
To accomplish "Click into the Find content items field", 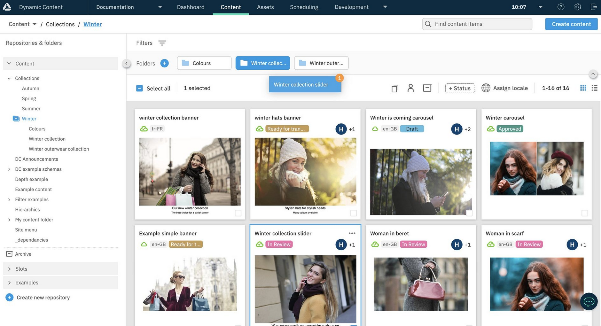I will coord(477,24).
